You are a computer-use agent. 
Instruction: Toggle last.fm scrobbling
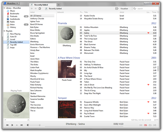pyautogui.click(x=145, y=125)
